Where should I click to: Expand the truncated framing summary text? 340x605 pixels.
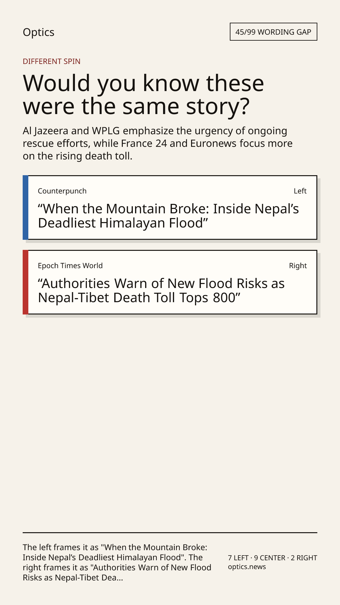[117, 562]
